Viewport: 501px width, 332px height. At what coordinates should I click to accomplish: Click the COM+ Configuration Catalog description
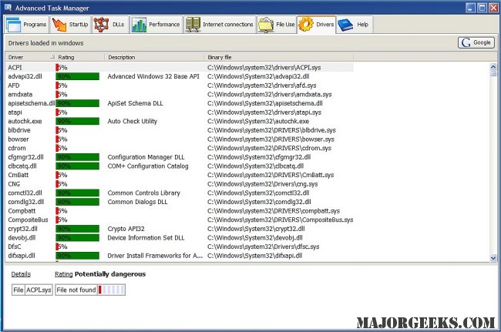tap(148, 166)
